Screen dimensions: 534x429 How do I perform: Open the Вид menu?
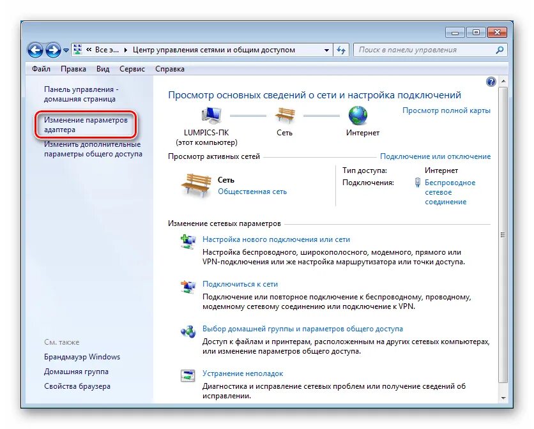coord(102,69)
